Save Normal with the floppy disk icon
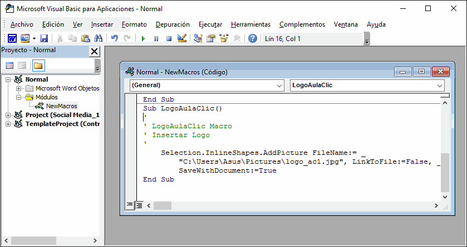 pyautogui.click(x=44, y=38)
